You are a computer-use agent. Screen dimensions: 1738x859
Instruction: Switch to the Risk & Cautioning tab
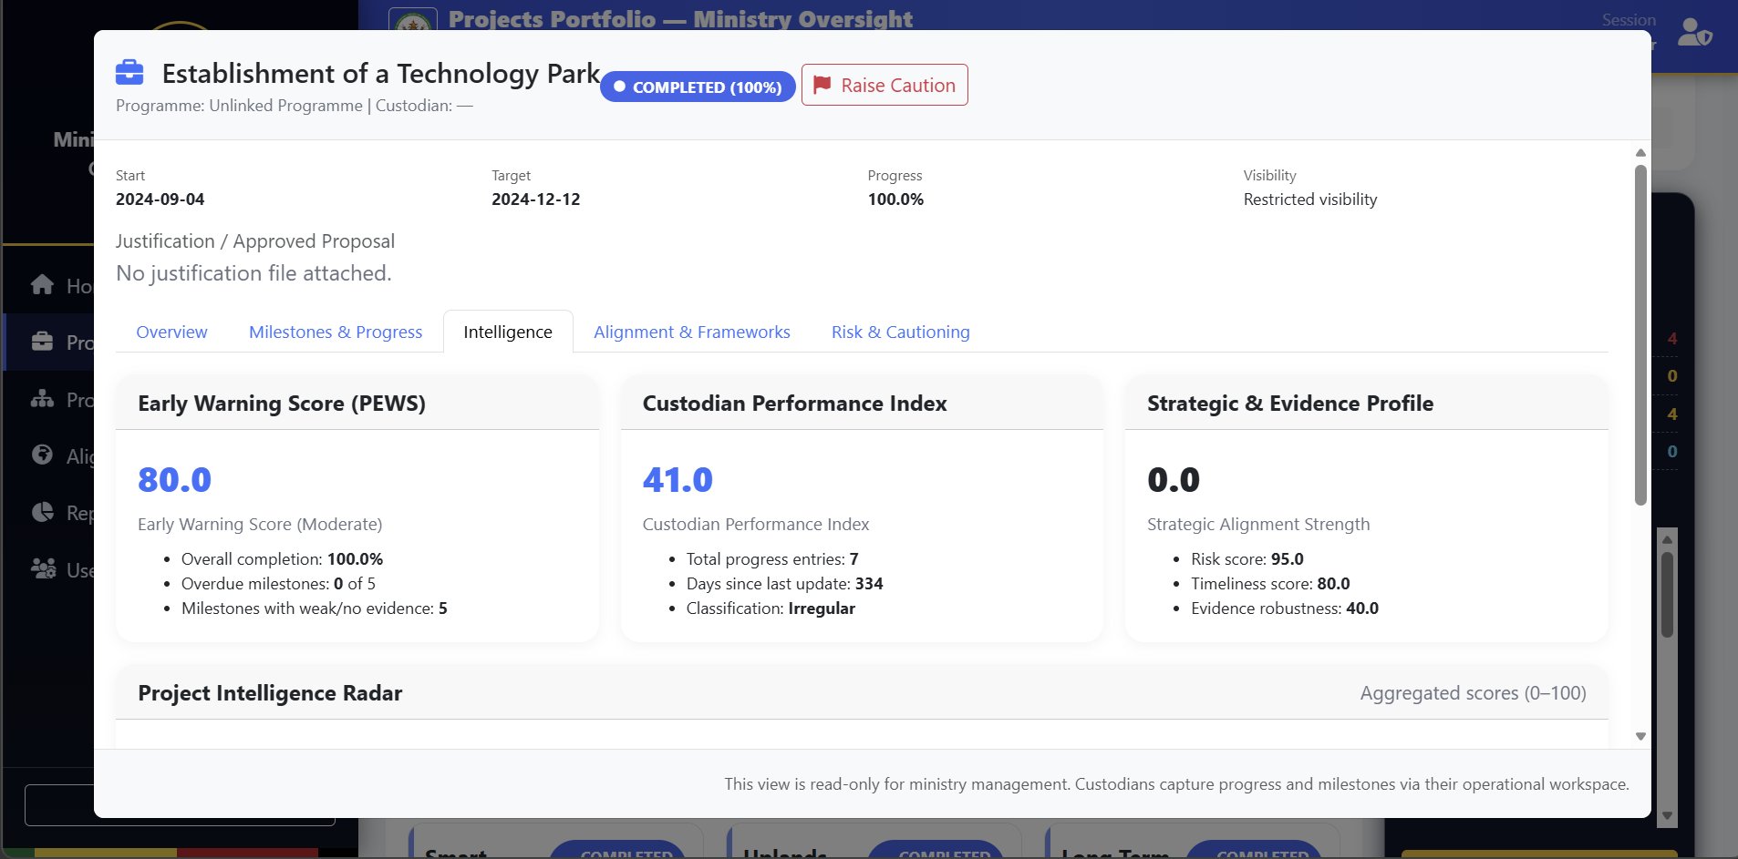click(x=900, y=332)
